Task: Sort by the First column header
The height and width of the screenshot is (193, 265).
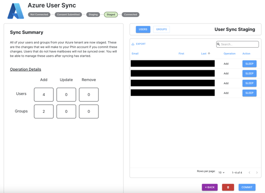Action: tap(181, 53)
